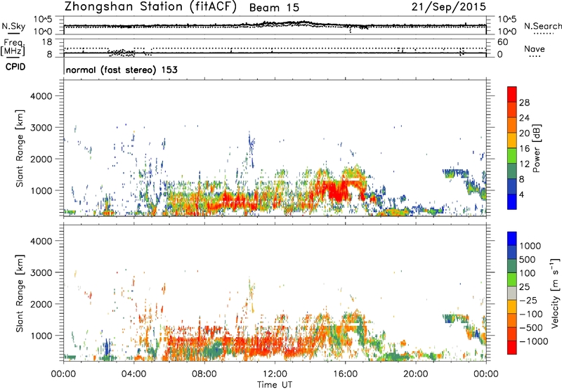562x389 pixels.
Task: Click the 'Time UT' axis label
Action: point(275,385)
